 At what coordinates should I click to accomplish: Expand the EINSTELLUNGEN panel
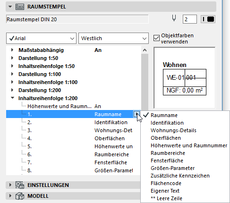click(x=10, y=185)
